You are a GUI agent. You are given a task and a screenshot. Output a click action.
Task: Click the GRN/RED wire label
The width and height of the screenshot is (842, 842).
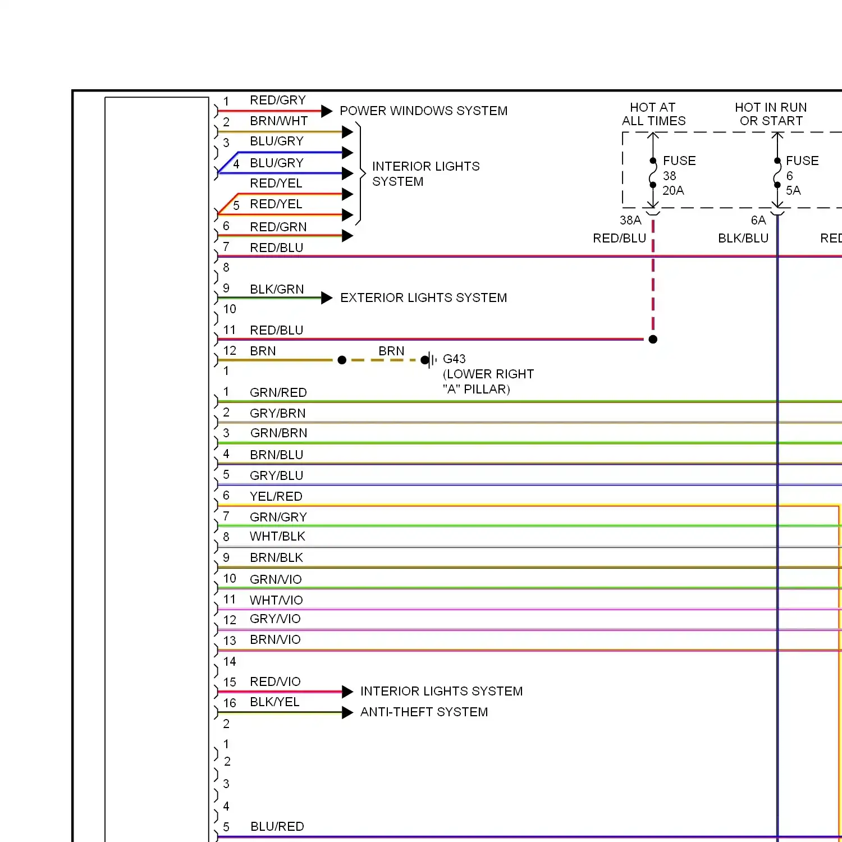click(278, 392)
